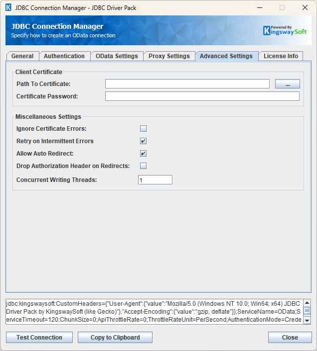This screenshot has width=317, height=351.
Task: Open the OData Settings tab
Action: (117, 56)
